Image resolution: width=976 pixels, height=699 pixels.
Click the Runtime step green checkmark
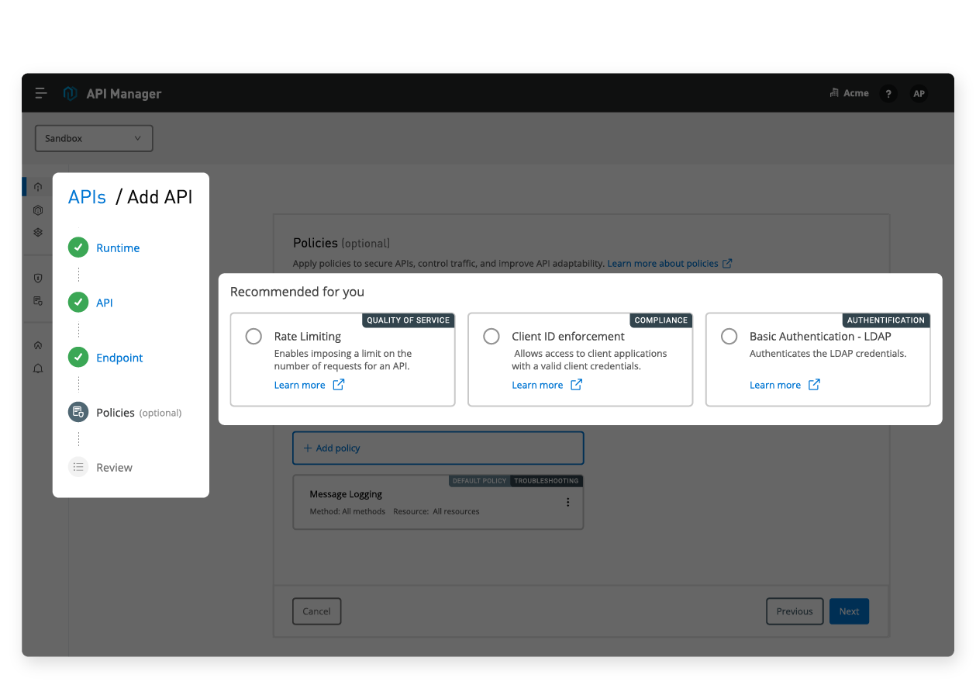click(x=78, y=247)
